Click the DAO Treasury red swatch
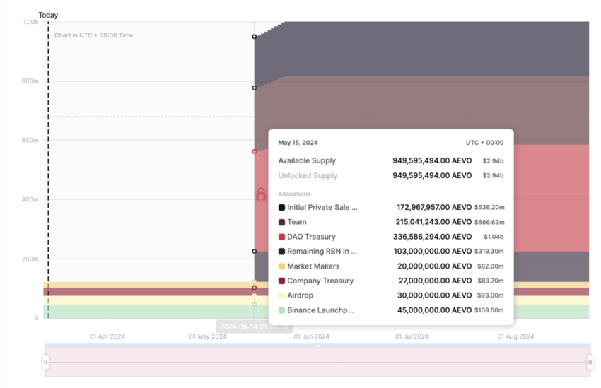Image resolution: width=601 pixels, height=388 pixels. (x=281, y=237)
